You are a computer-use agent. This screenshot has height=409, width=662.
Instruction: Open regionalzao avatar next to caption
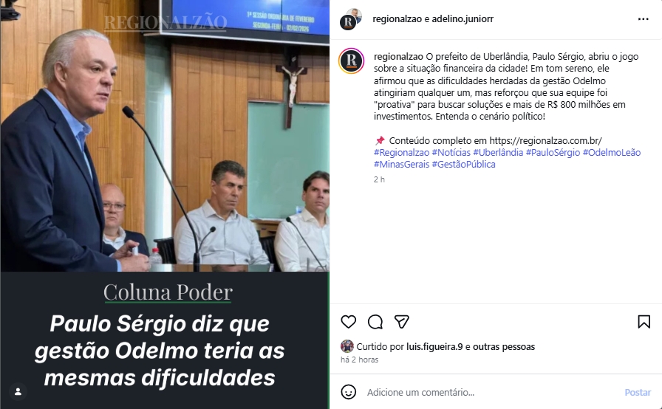click(351, 61)
